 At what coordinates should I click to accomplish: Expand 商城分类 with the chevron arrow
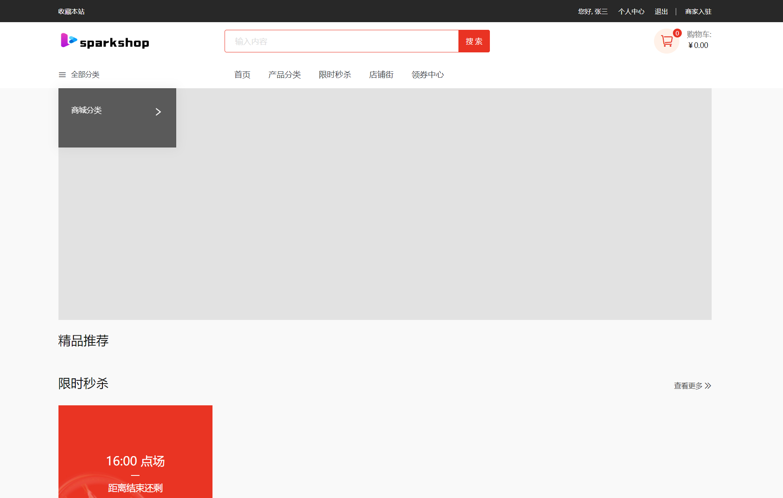point(158,112)
